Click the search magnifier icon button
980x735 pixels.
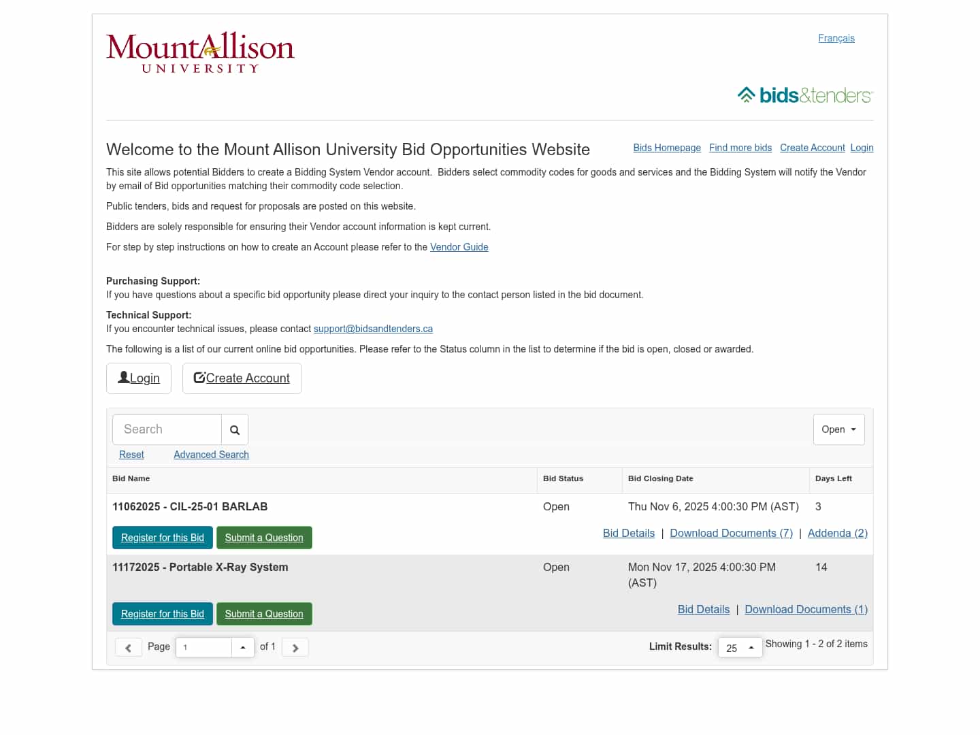(x=235, y=430)
